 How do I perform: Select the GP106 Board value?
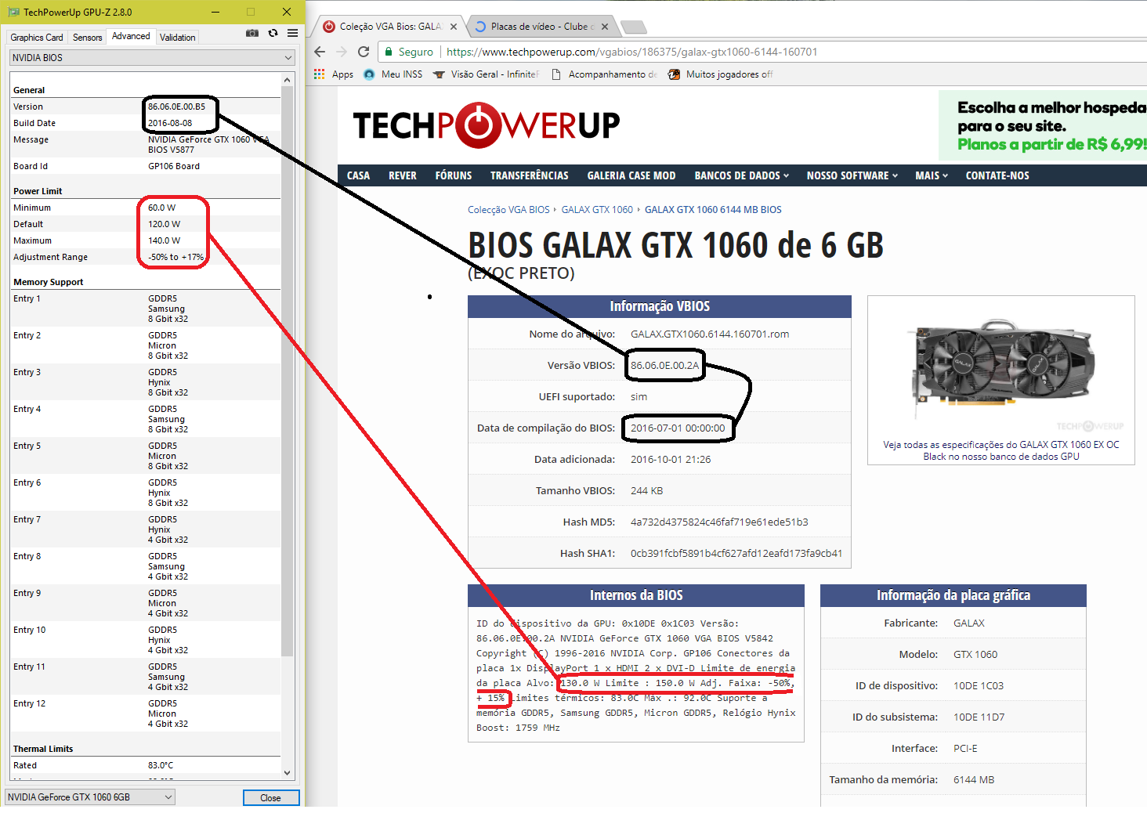coord(174,166)
